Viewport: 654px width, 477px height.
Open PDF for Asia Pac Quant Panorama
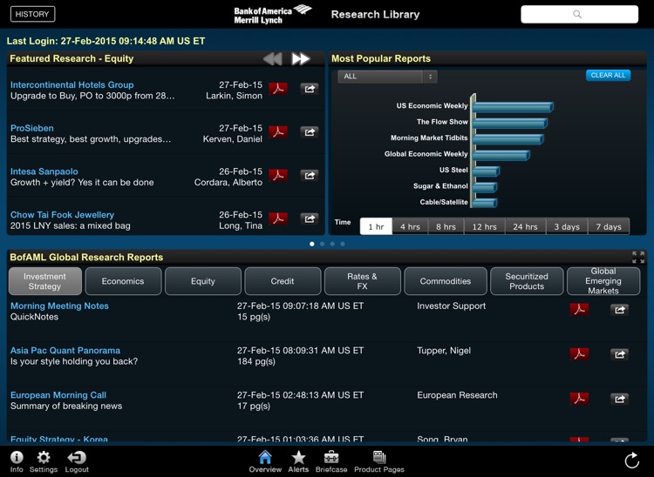point(579,354)
